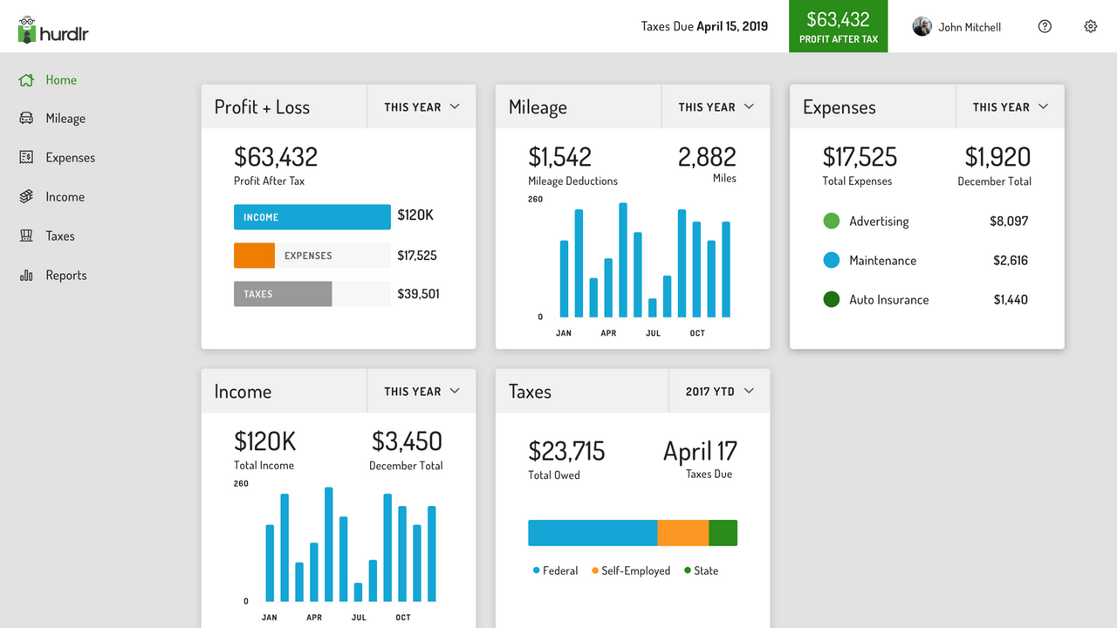1117x628 pixels.
Task: Click the green Profit After Tax button
Action: click(838, 26)
